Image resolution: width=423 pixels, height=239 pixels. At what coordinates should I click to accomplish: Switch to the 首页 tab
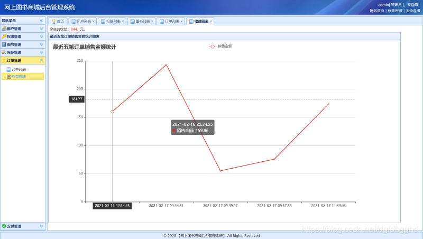click(x=58, y=21)
